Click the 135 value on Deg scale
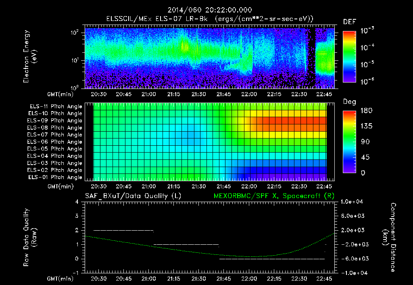Viewport: 413px width, 285px height. point(366,126)
